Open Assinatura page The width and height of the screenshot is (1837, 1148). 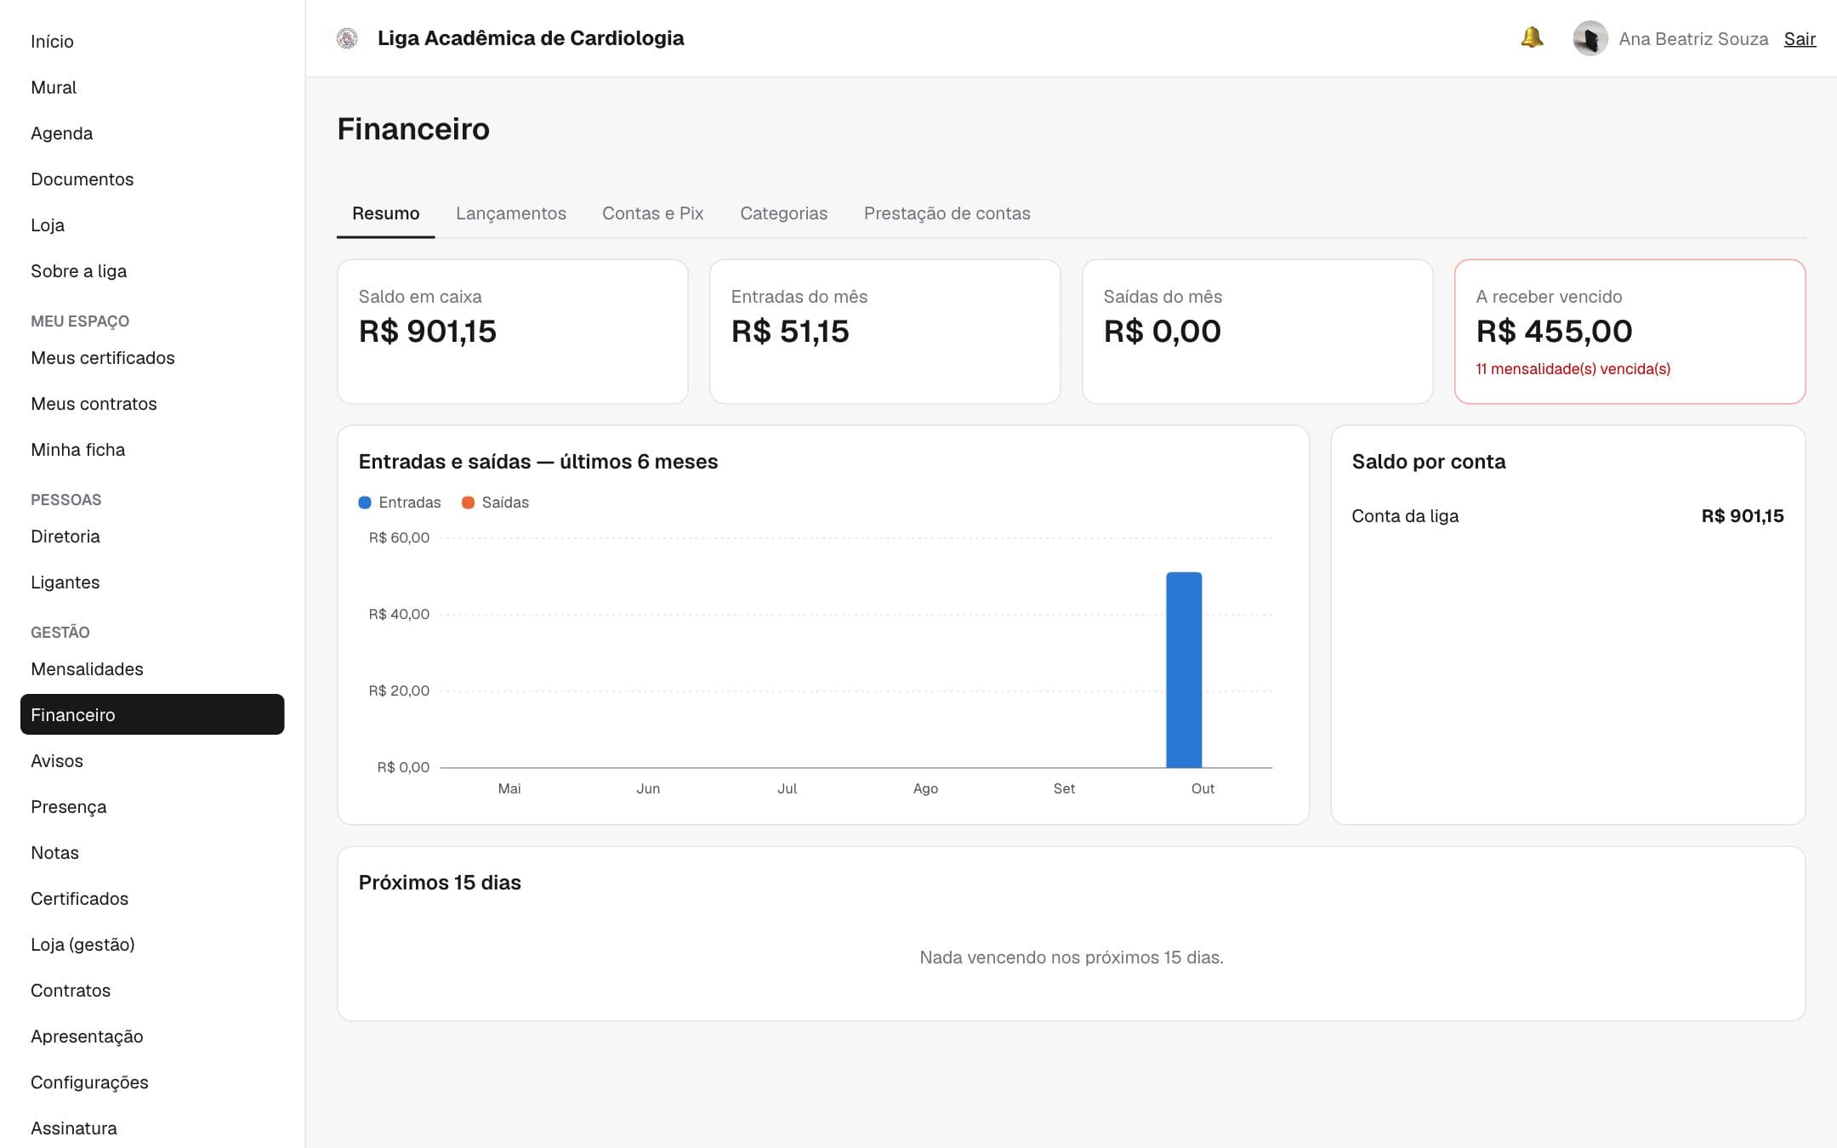[x=152, y=1128]
